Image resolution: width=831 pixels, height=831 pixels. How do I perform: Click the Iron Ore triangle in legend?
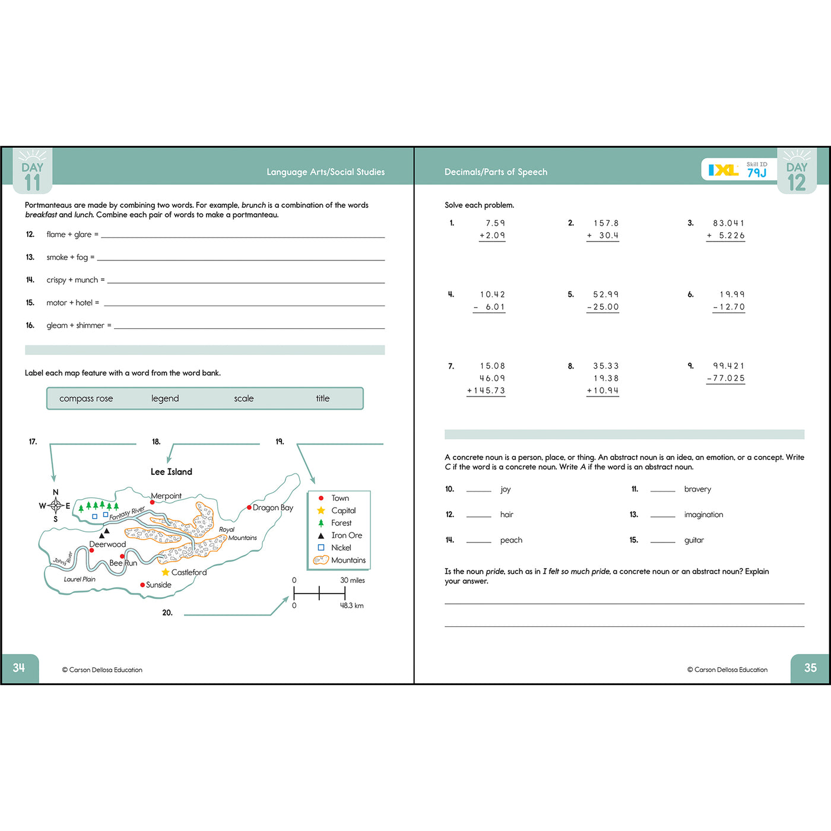[321, 535]
